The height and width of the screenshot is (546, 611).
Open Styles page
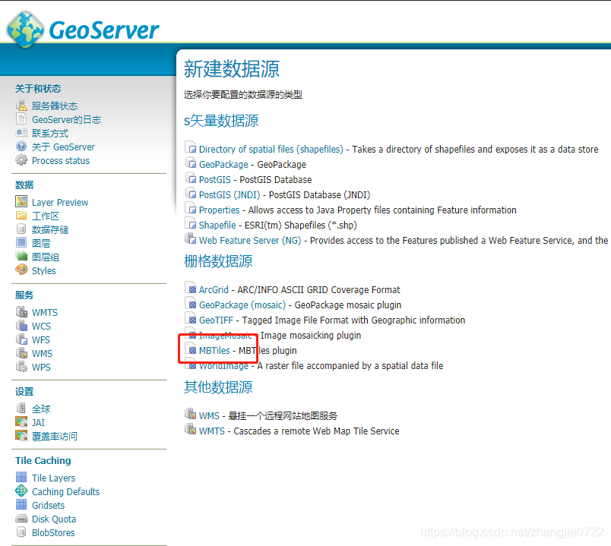(43, 270)
